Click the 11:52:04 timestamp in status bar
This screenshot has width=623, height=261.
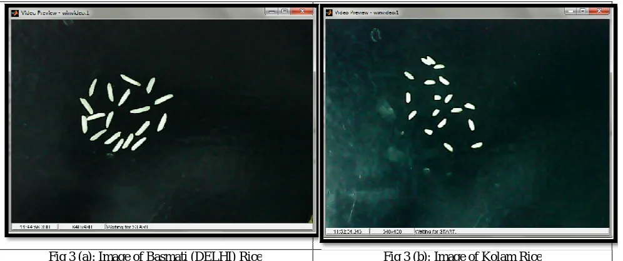tap(348, 231)
